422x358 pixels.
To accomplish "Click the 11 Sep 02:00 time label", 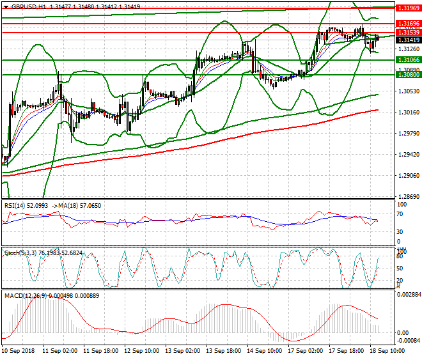I will point(59,351).
